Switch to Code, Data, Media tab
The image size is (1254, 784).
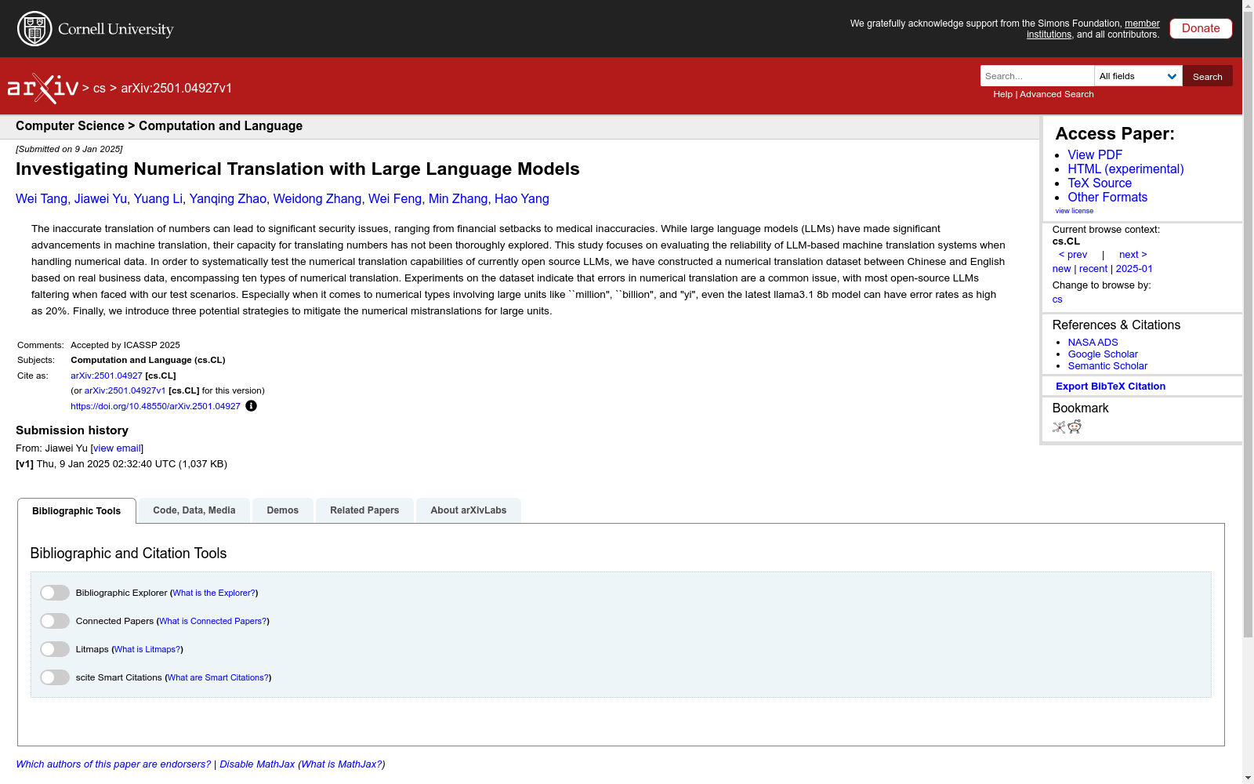click(194, 510)
